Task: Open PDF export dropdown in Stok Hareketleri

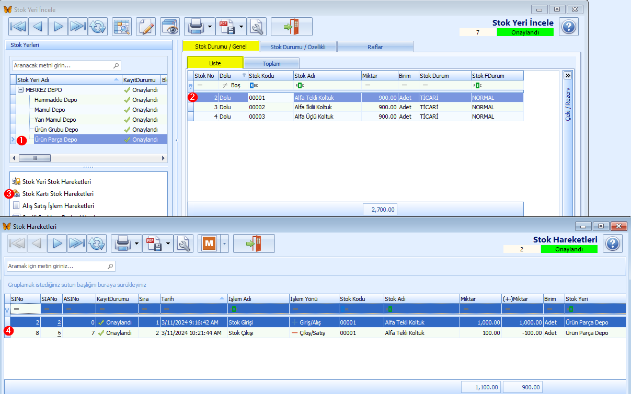Action: tap(168, 243)
